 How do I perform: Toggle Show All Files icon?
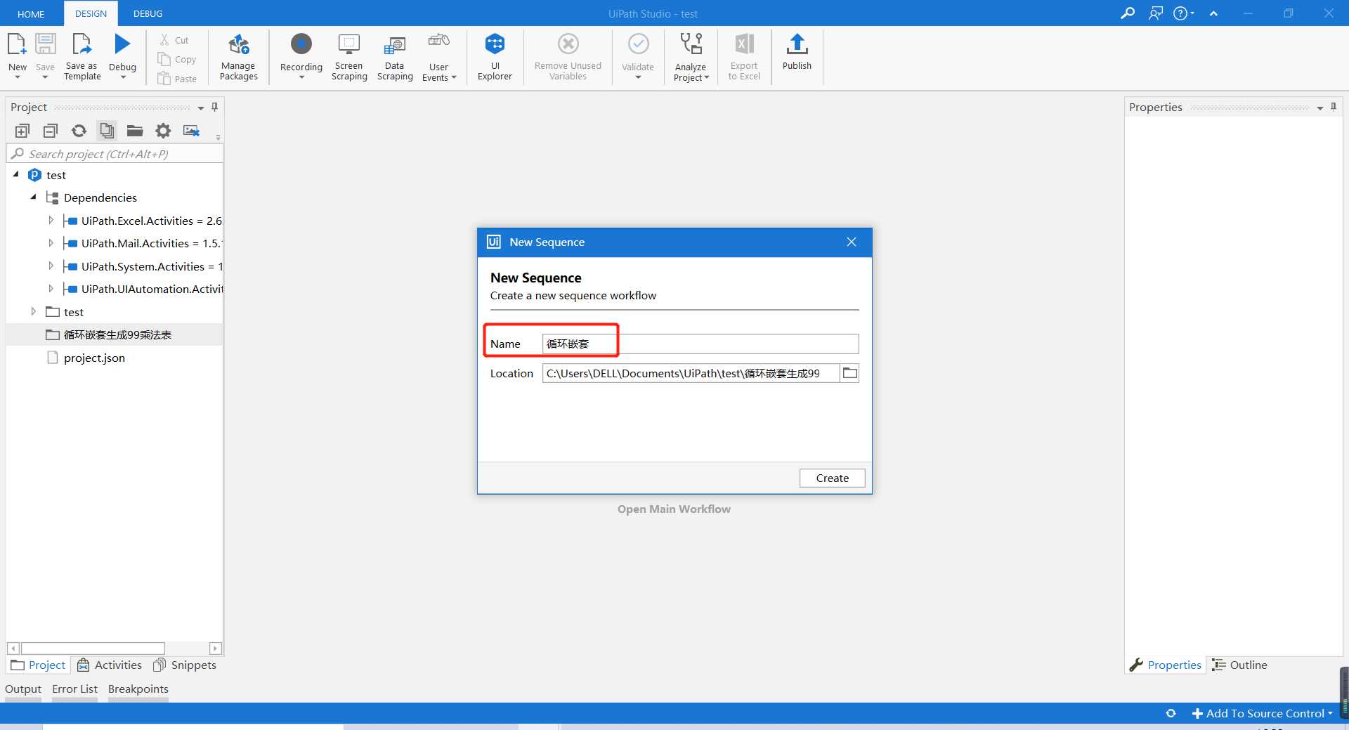click(107, 131)
